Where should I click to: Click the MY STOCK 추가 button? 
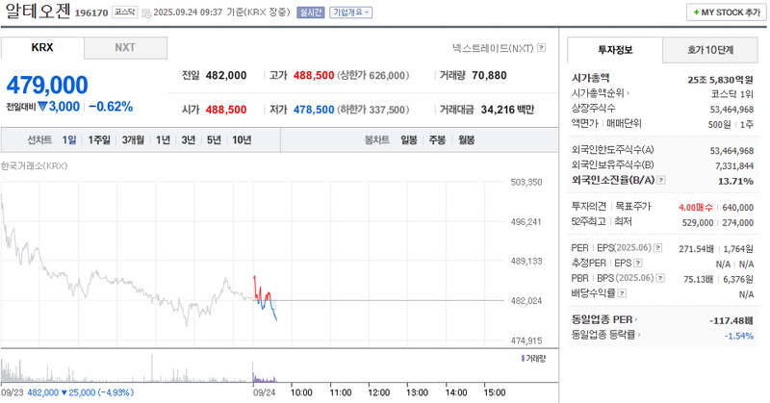pyautogui.click(x=727, y=13)
